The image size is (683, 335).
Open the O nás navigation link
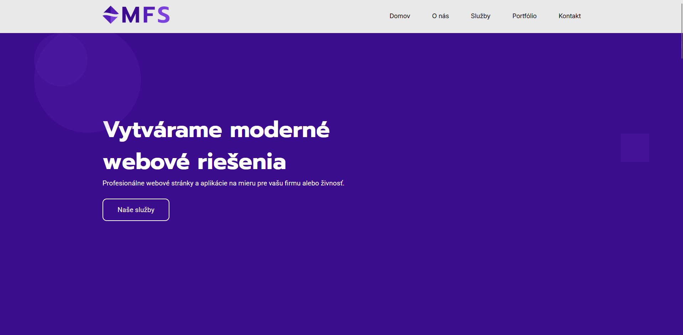click(440, 16)
